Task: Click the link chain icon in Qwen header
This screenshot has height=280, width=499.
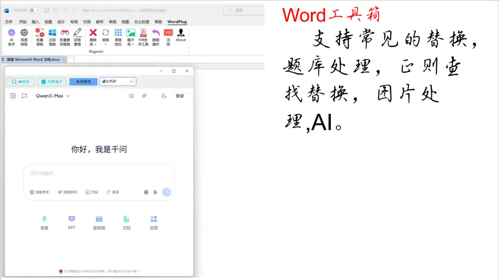Action: (x=144, y=96)
